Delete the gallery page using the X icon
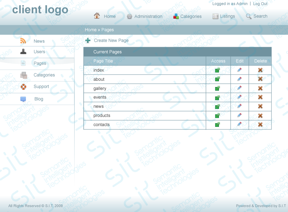Viewport: 288px width, 212px height. tap(260, 88)
